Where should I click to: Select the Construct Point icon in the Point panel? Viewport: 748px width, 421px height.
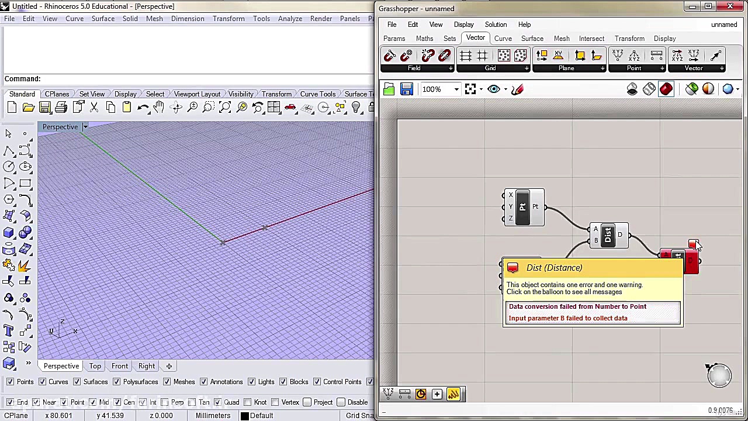[618, 54]
